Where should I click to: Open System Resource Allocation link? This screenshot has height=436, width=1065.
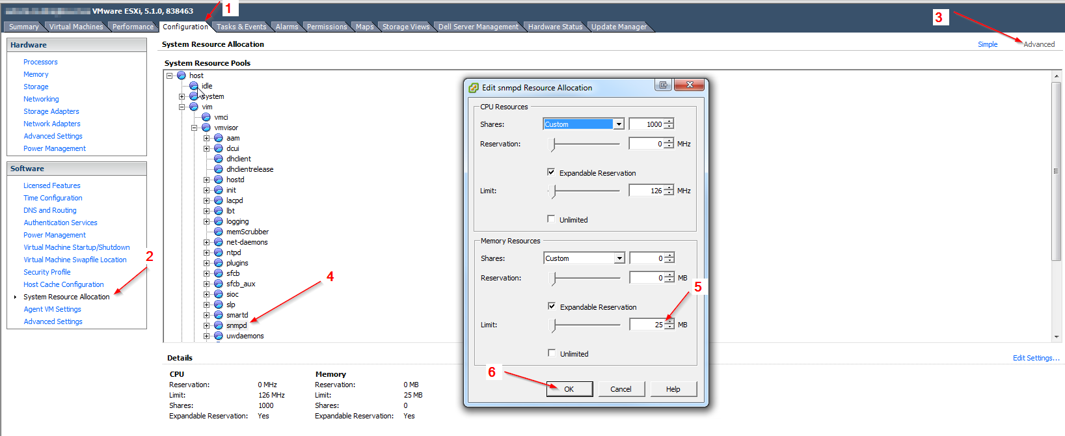click(x=66, y=297)
